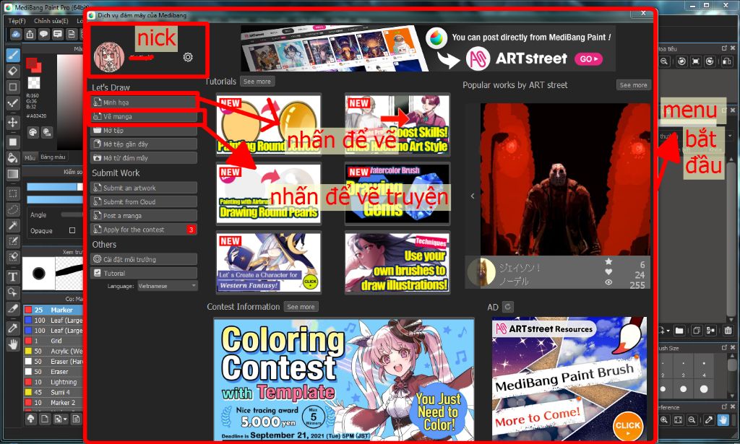Screen dimensions: 740x444
Task: Click the share/export icon in top toolbar
Action: click(x=30, y=34)
